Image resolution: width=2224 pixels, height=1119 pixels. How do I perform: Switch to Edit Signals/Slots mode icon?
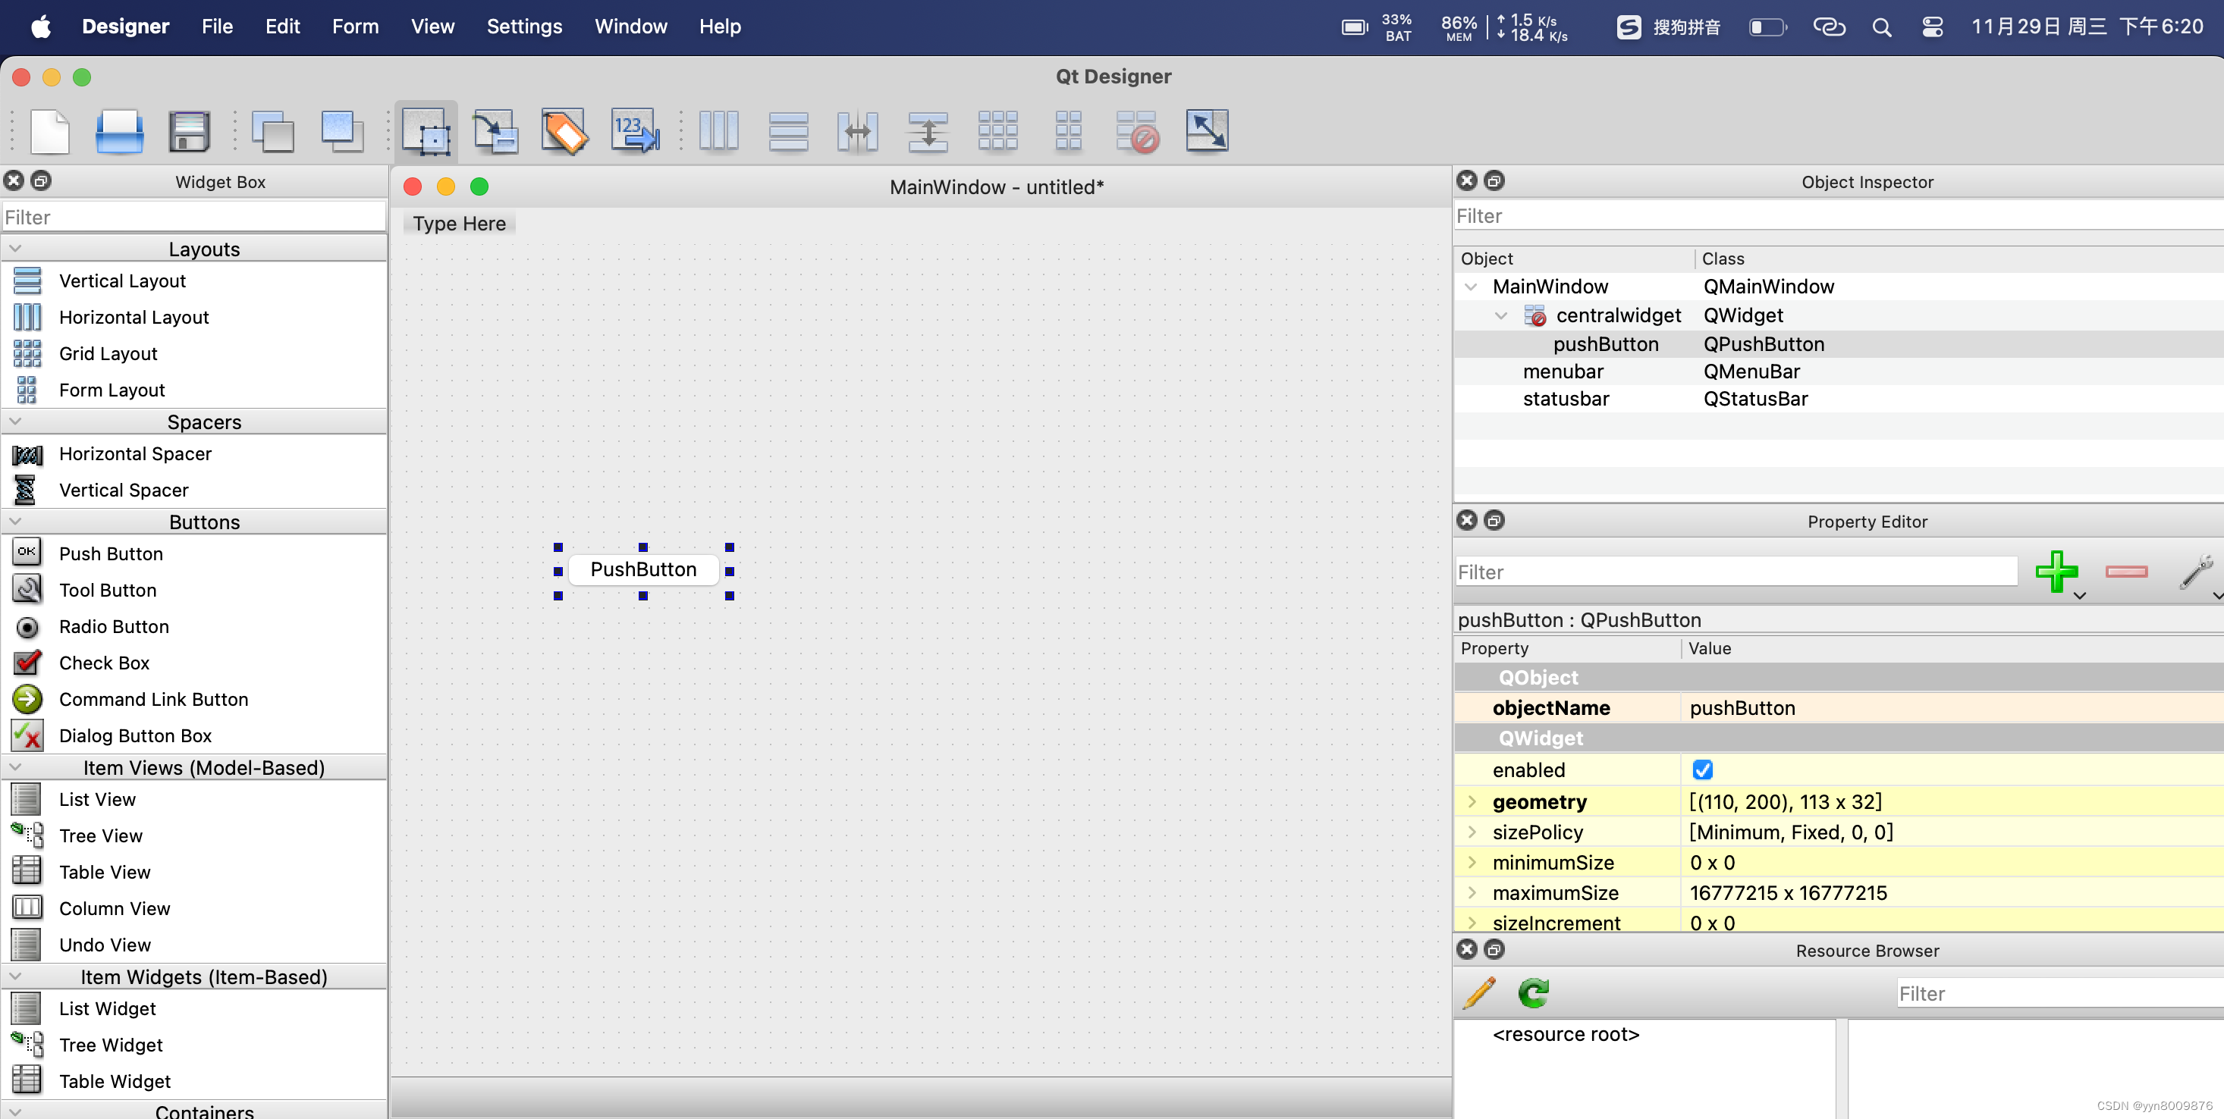pos(495,131)
